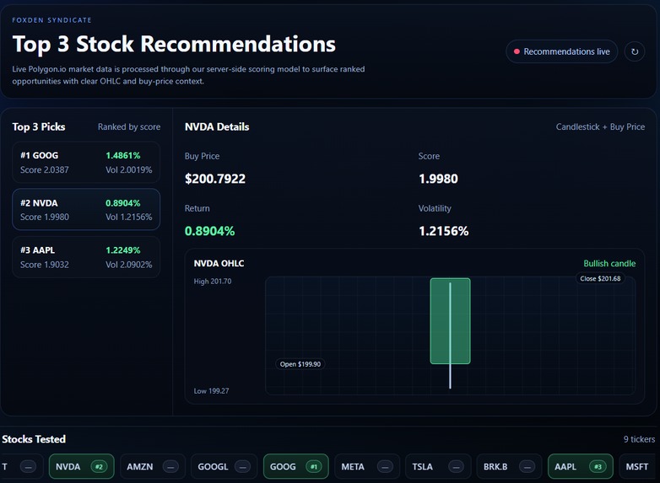Click the dash badge on TSLA chip

456,467
